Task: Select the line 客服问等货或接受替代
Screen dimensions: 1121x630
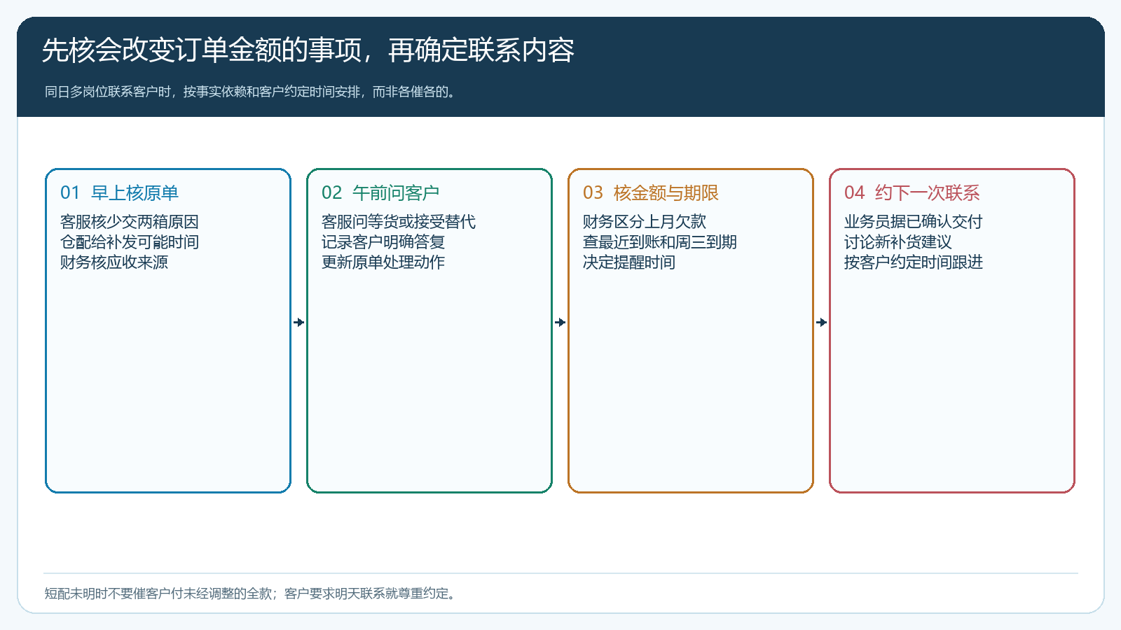Action: (x=399, y=222)
